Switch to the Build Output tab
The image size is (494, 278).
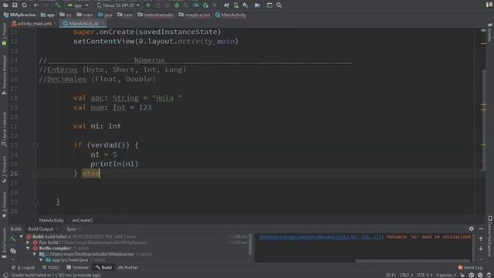point(41,229)
